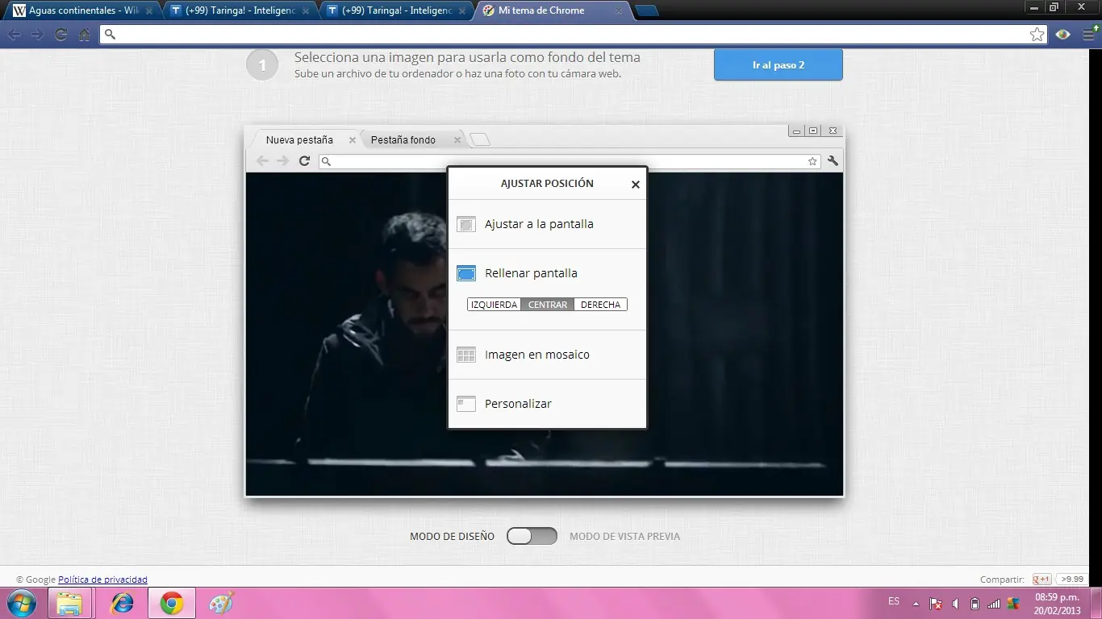The width and height of the screenshot is (1102, 619).
Task: Toggle the MODO DE DISEÑO switch
Action: click(x=532, y=536)
